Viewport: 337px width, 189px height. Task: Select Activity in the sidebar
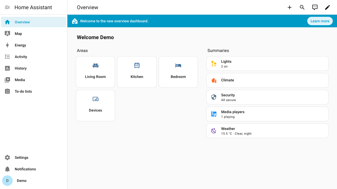(x=34, y=57)
